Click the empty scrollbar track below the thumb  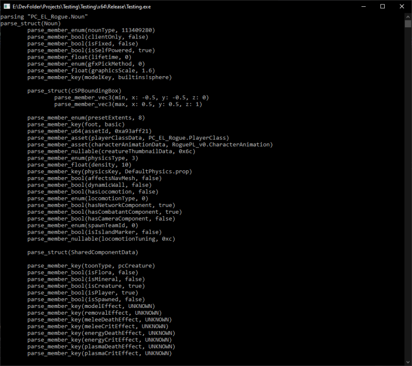(408, 195)
